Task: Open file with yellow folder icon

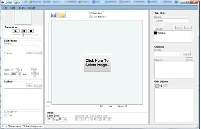Action: point(62,15)
